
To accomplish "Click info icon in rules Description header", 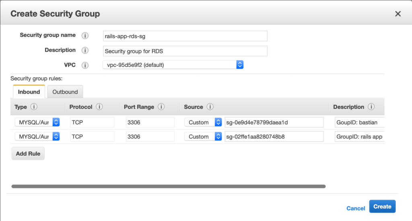I will [x=371, y=107].
